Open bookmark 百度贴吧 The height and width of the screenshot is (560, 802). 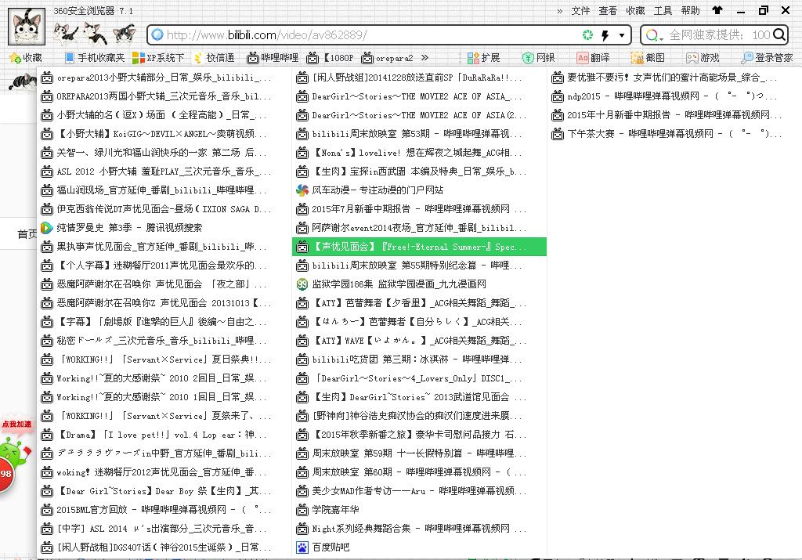click(420, 547)
